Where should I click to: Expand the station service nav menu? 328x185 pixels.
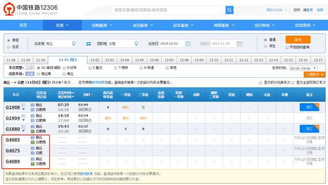183,25
